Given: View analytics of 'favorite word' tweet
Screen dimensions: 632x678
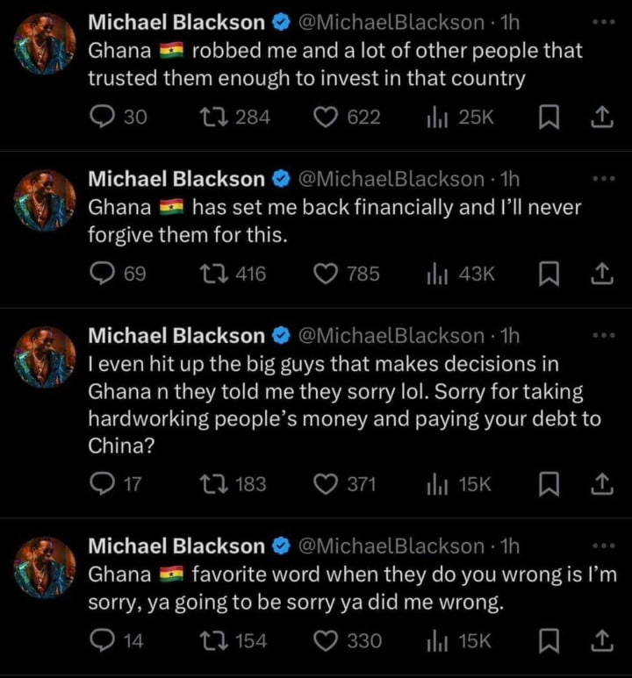Looking at the screenshot, I should click(459, 641).
